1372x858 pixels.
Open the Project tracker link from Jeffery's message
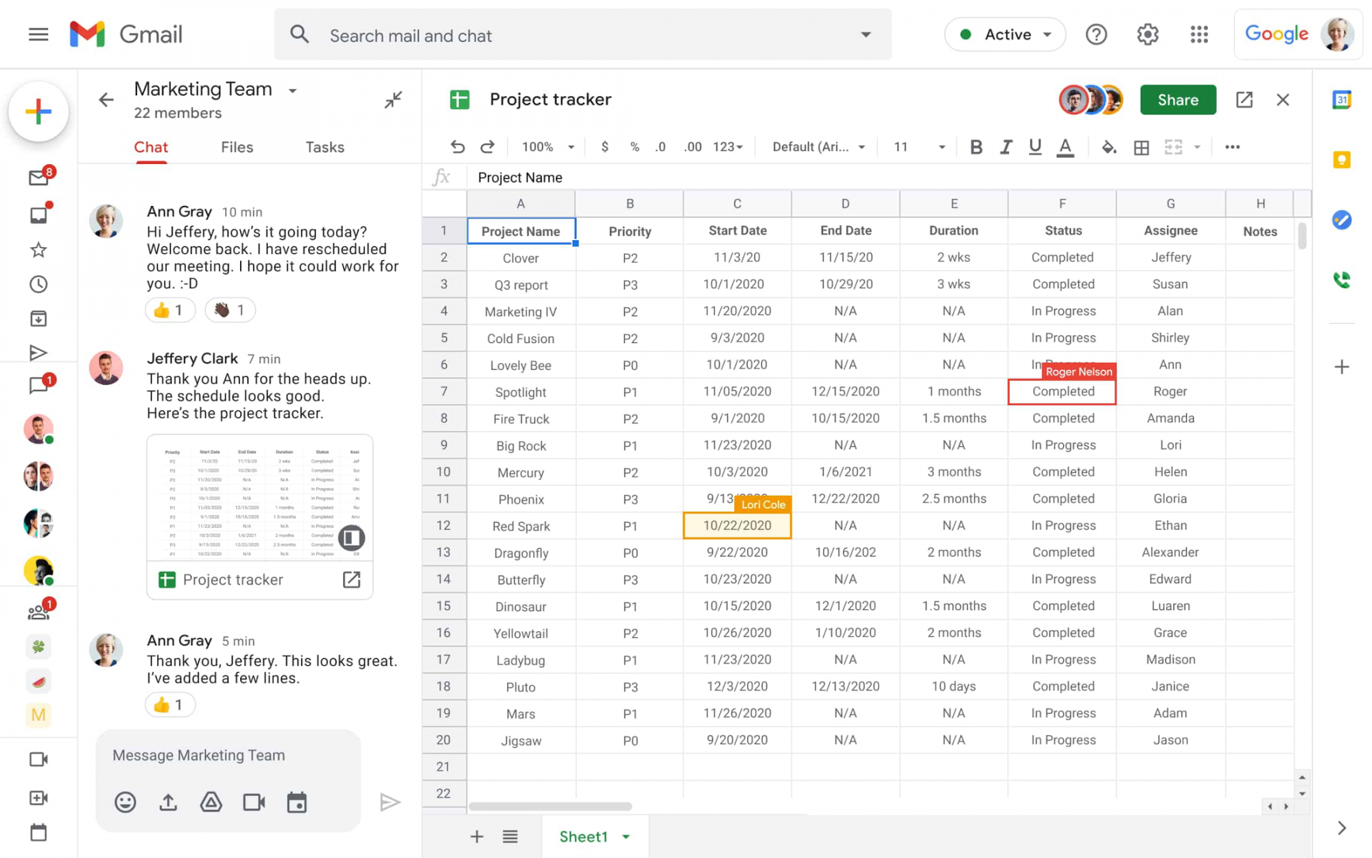352,579
